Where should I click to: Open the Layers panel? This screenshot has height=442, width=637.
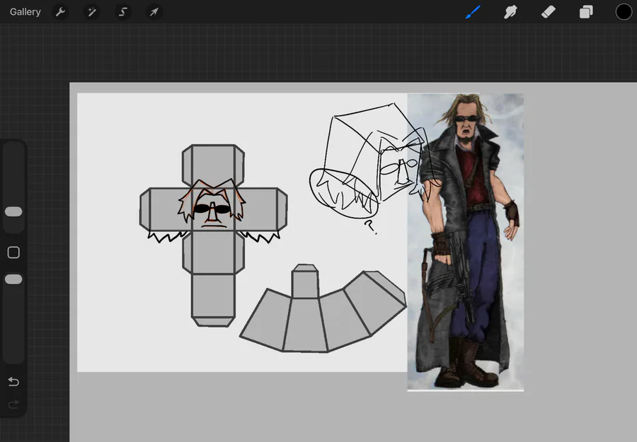click(x=586, y=12)
